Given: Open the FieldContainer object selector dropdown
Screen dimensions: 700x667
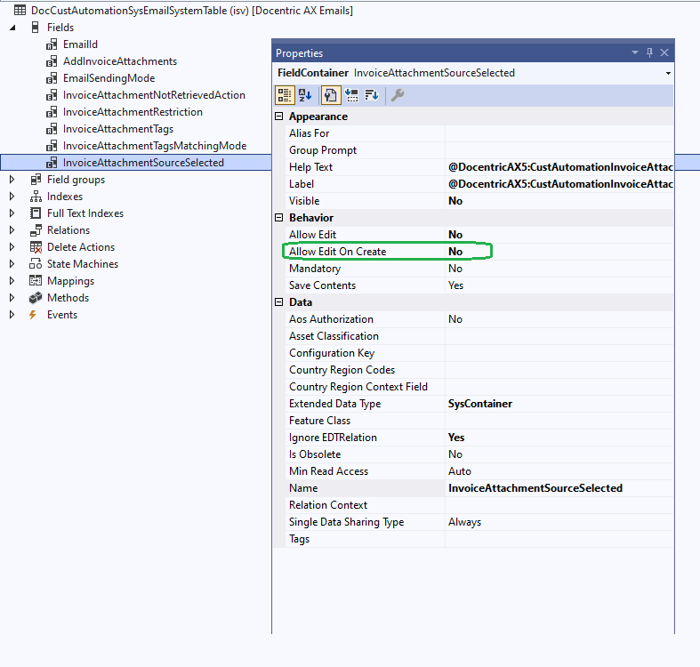Looking at the screenshot, I should 667,73.
